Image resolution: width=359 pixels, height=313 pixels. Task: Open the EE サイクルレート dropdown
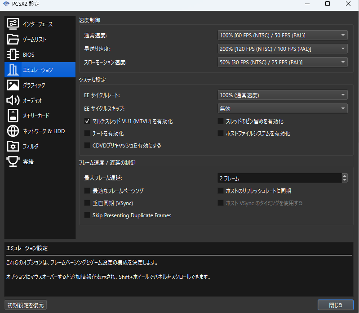click(283, 95)
